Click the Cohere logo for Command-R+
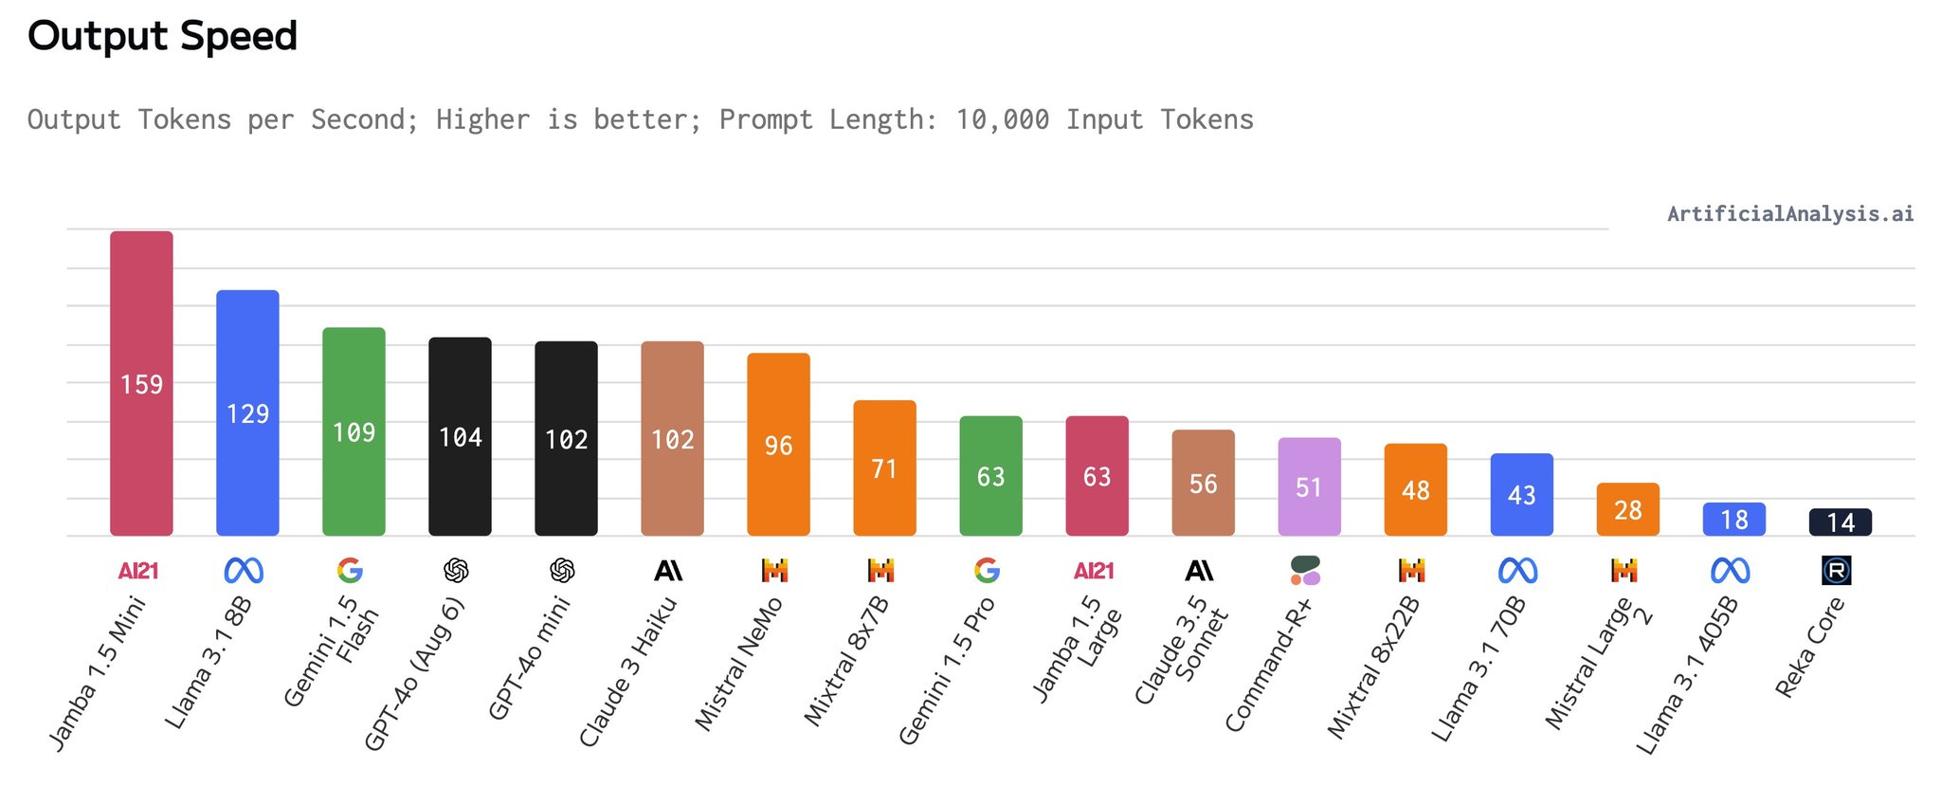The height and width of the screenshot is (787, 1941). coord(1305,571)
